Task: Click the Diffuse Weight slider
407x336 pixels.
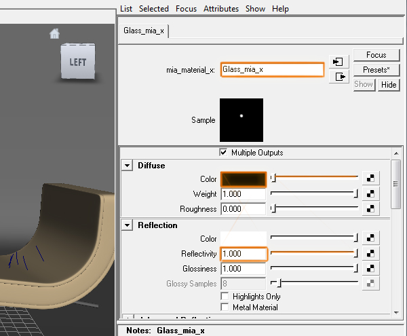Action: pyautogui.click(x=314, y=193)
